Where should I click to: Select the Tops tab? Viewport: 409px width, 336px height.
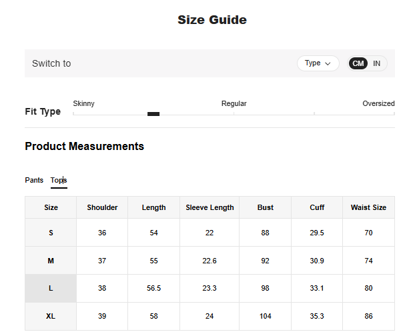pyautogui.click(x=59, y=180)
